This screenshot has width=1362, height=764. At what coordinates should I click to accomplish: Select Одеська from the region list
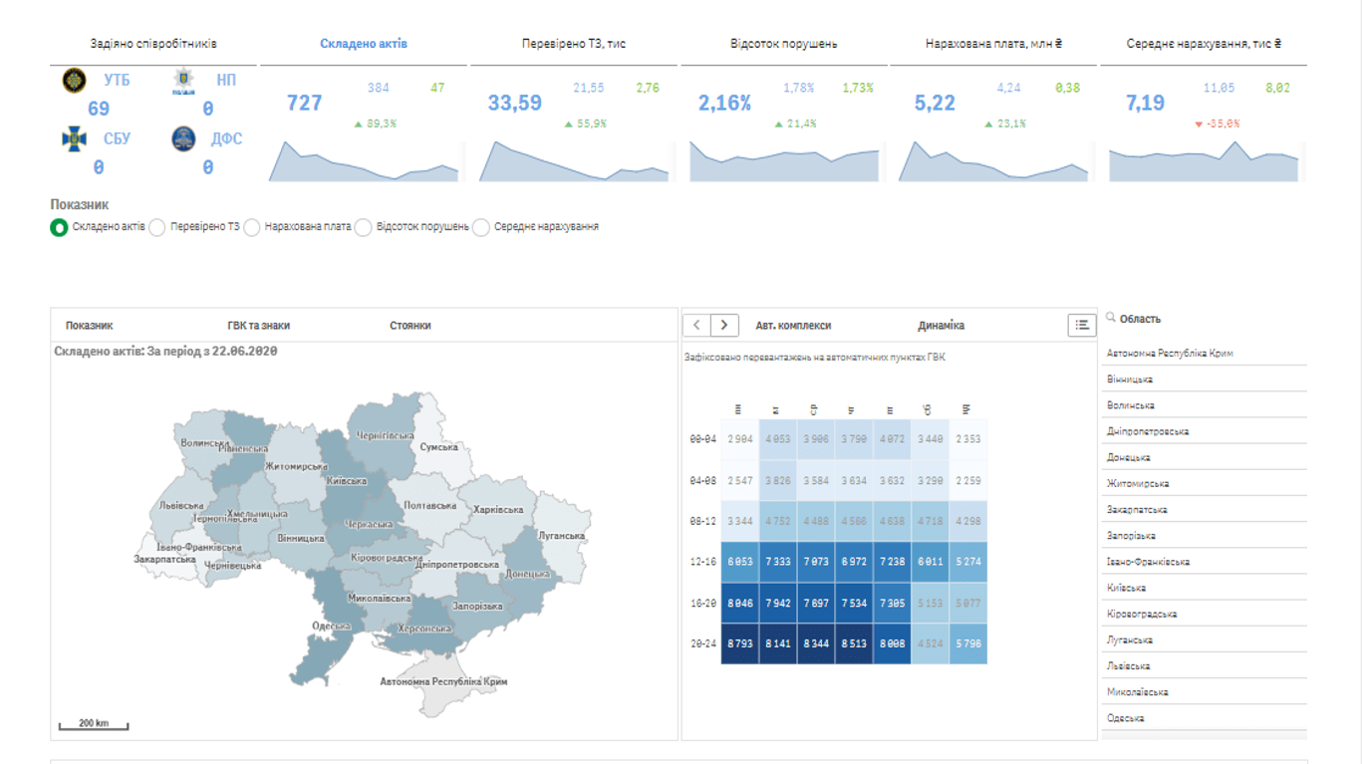(1128, 716)
